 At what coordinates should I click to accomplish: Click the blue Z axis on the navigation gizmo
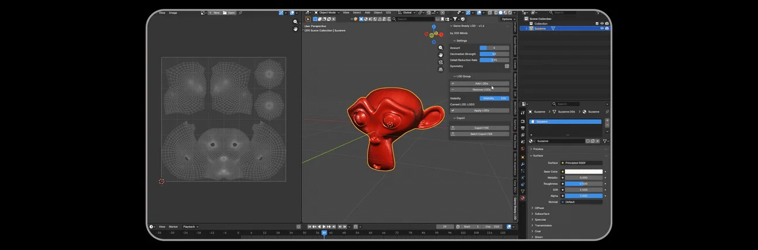[x=433, y=26]
